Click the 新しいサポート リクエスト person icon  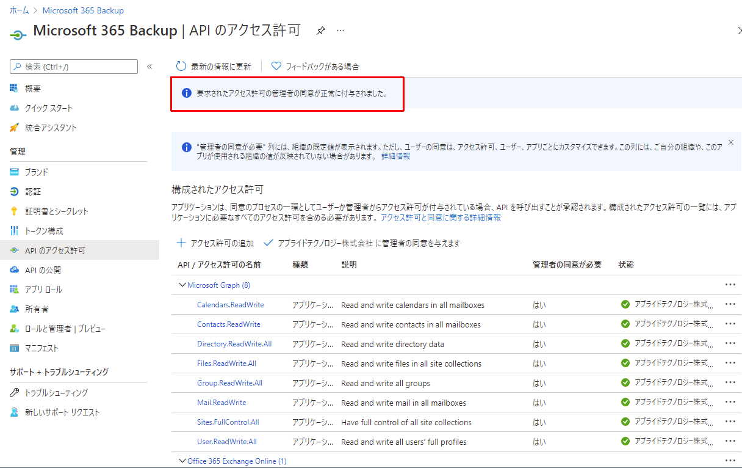click(15, 412)
